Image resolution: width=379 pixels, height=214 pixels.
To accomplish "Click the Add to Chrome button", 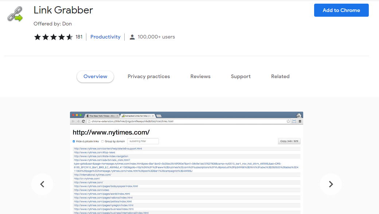I will (x=341, y=10).
